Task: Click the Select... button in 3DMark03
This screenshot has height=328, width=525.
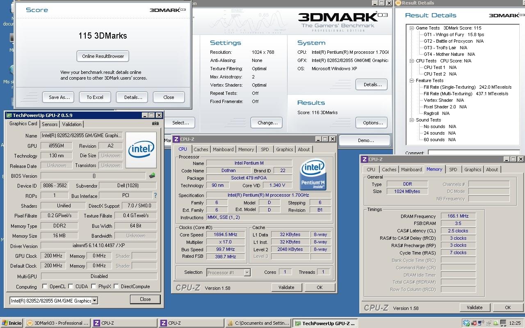Action: click(180, 123)
